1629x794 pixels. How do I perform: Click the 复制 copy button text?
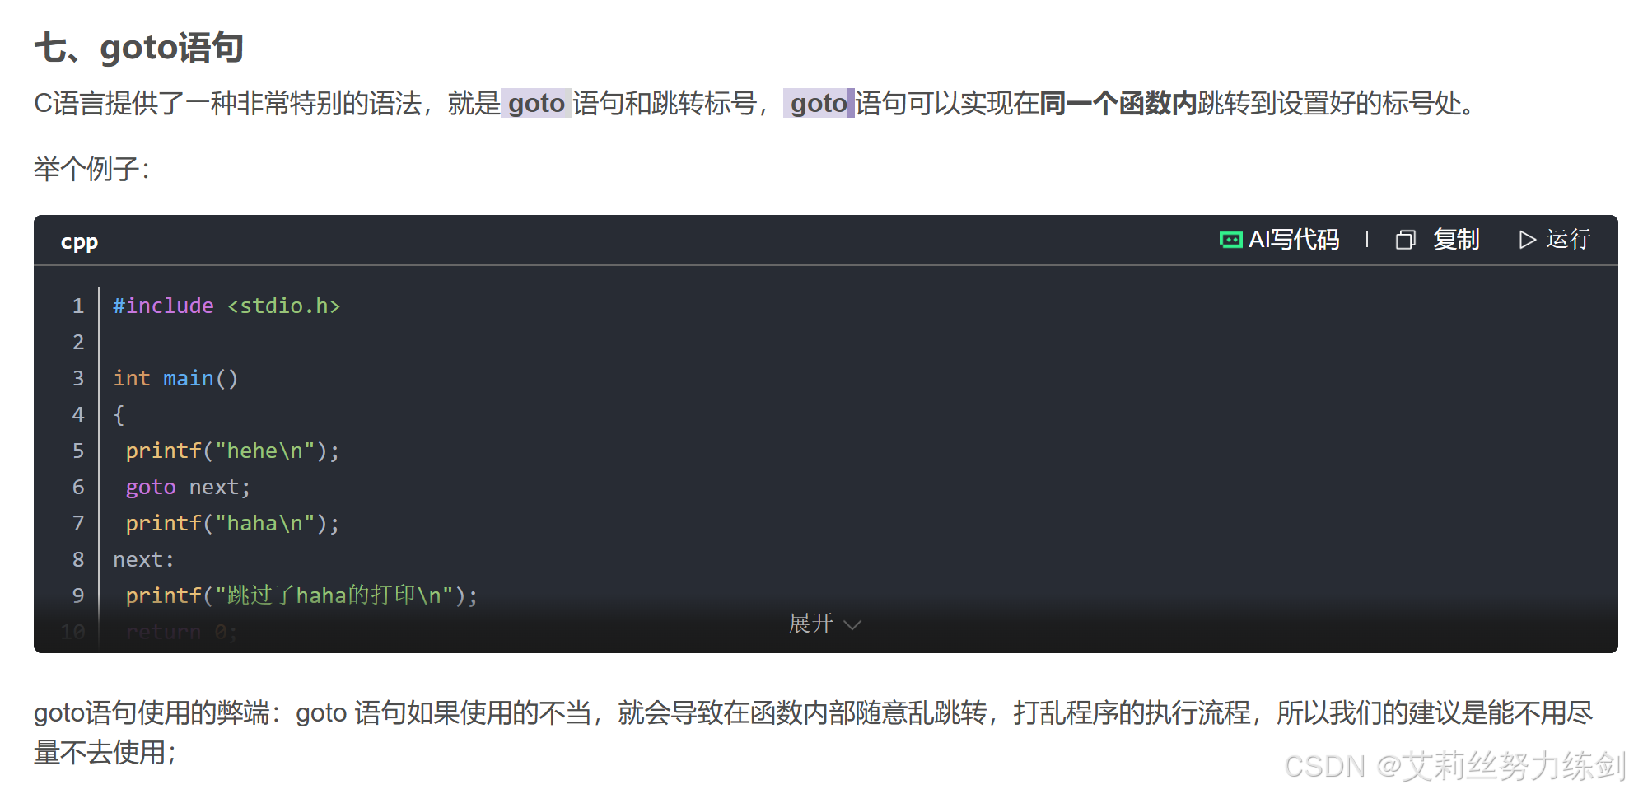[x=1456, y=240]
